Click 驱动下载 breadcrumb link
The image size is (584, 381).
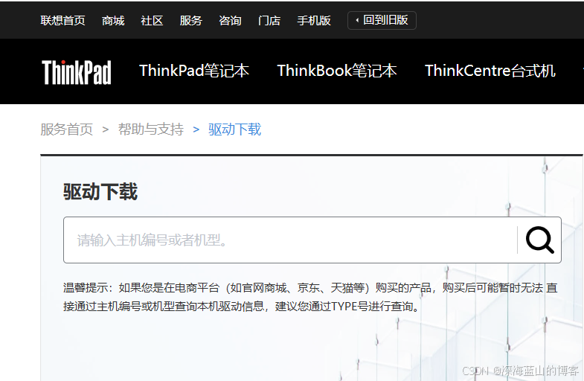click(x=234, y=129)
